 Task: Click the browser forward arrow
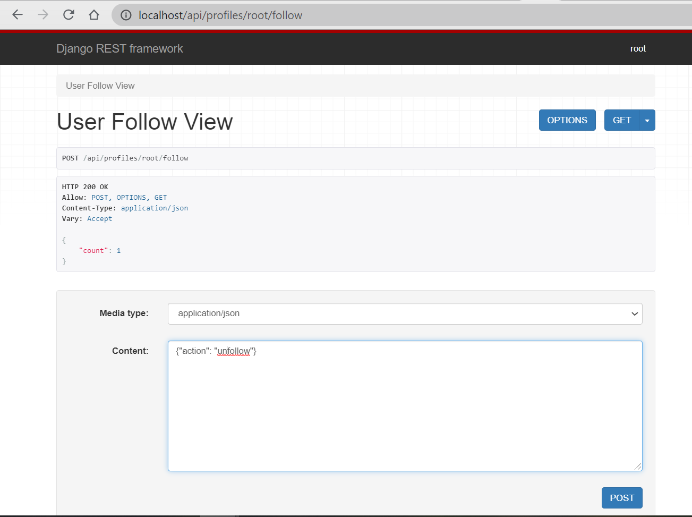[x=43, y=15]
